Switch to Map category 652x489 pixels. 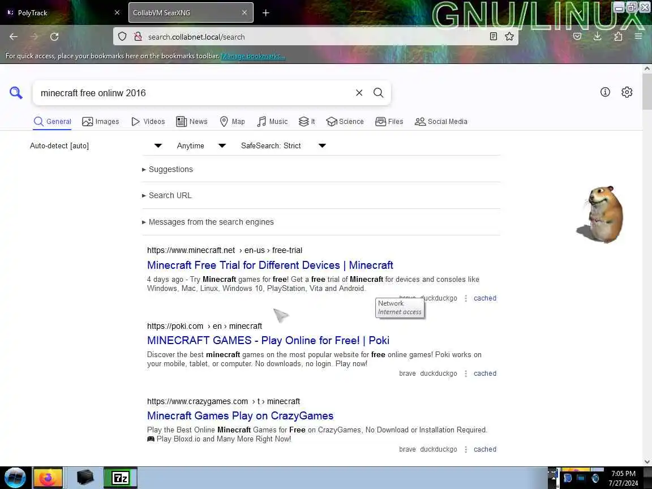click(232, 122)
